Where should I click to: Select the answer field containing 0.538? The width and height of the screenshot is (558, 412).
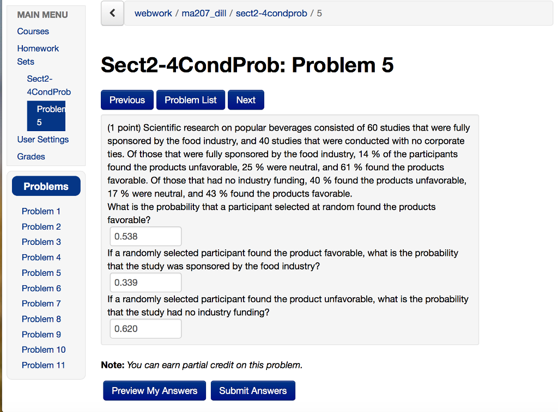click(145, 236)
